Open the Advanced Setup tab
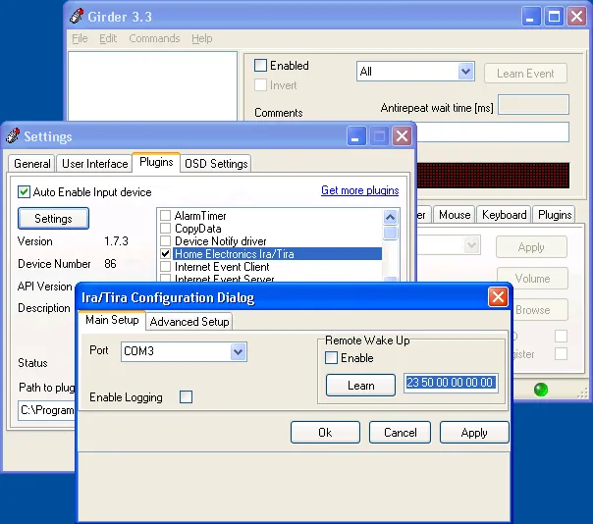This screenshot has width=593, height=524. point(189,322)
